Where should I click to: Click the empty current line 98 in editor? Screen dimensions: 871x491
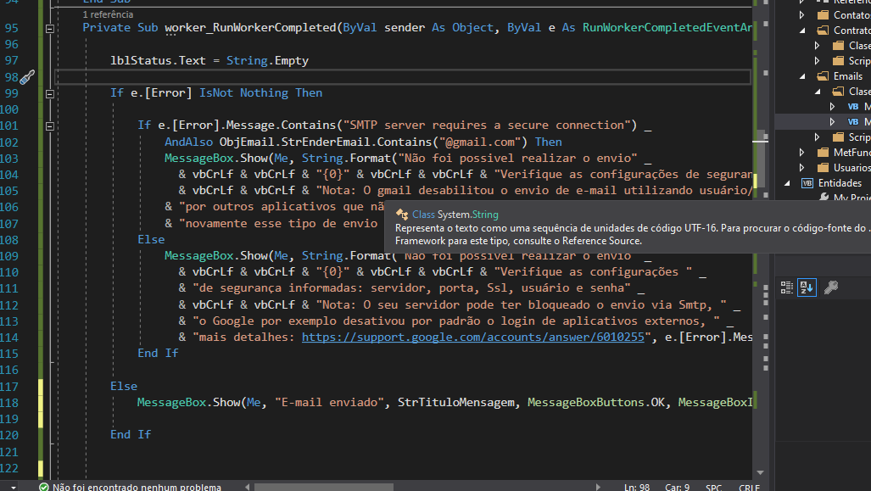403,76
